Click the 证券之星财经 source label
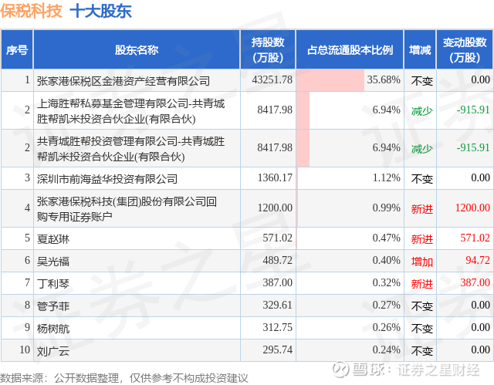Screen dimensions: 494x385 438,370
